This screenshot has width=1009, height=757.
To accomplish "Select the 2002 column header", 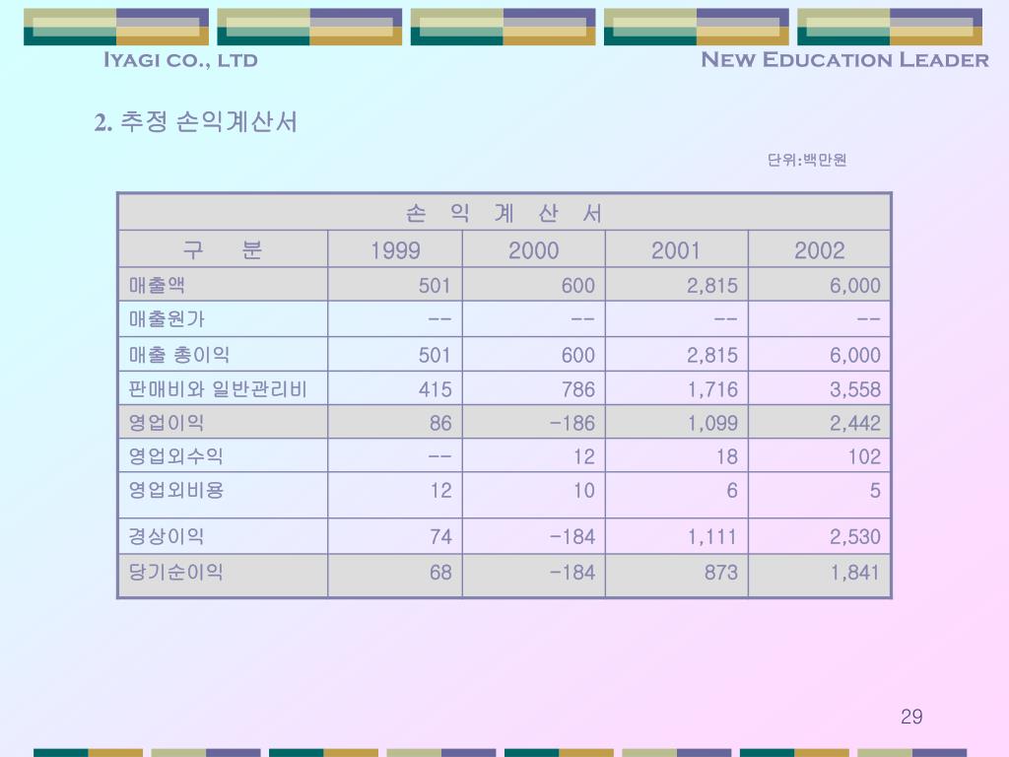I will 819,250.
